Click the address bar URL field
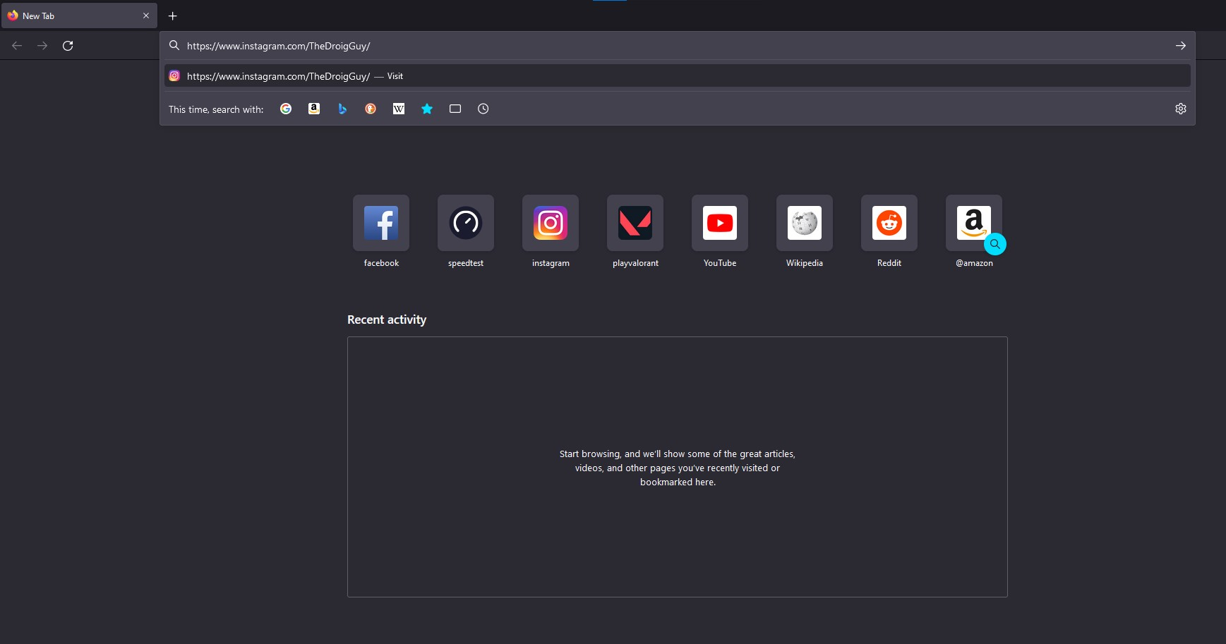The height and width of the screenshot is (644, 1226). pyautogui.click(x=676, y=46)
